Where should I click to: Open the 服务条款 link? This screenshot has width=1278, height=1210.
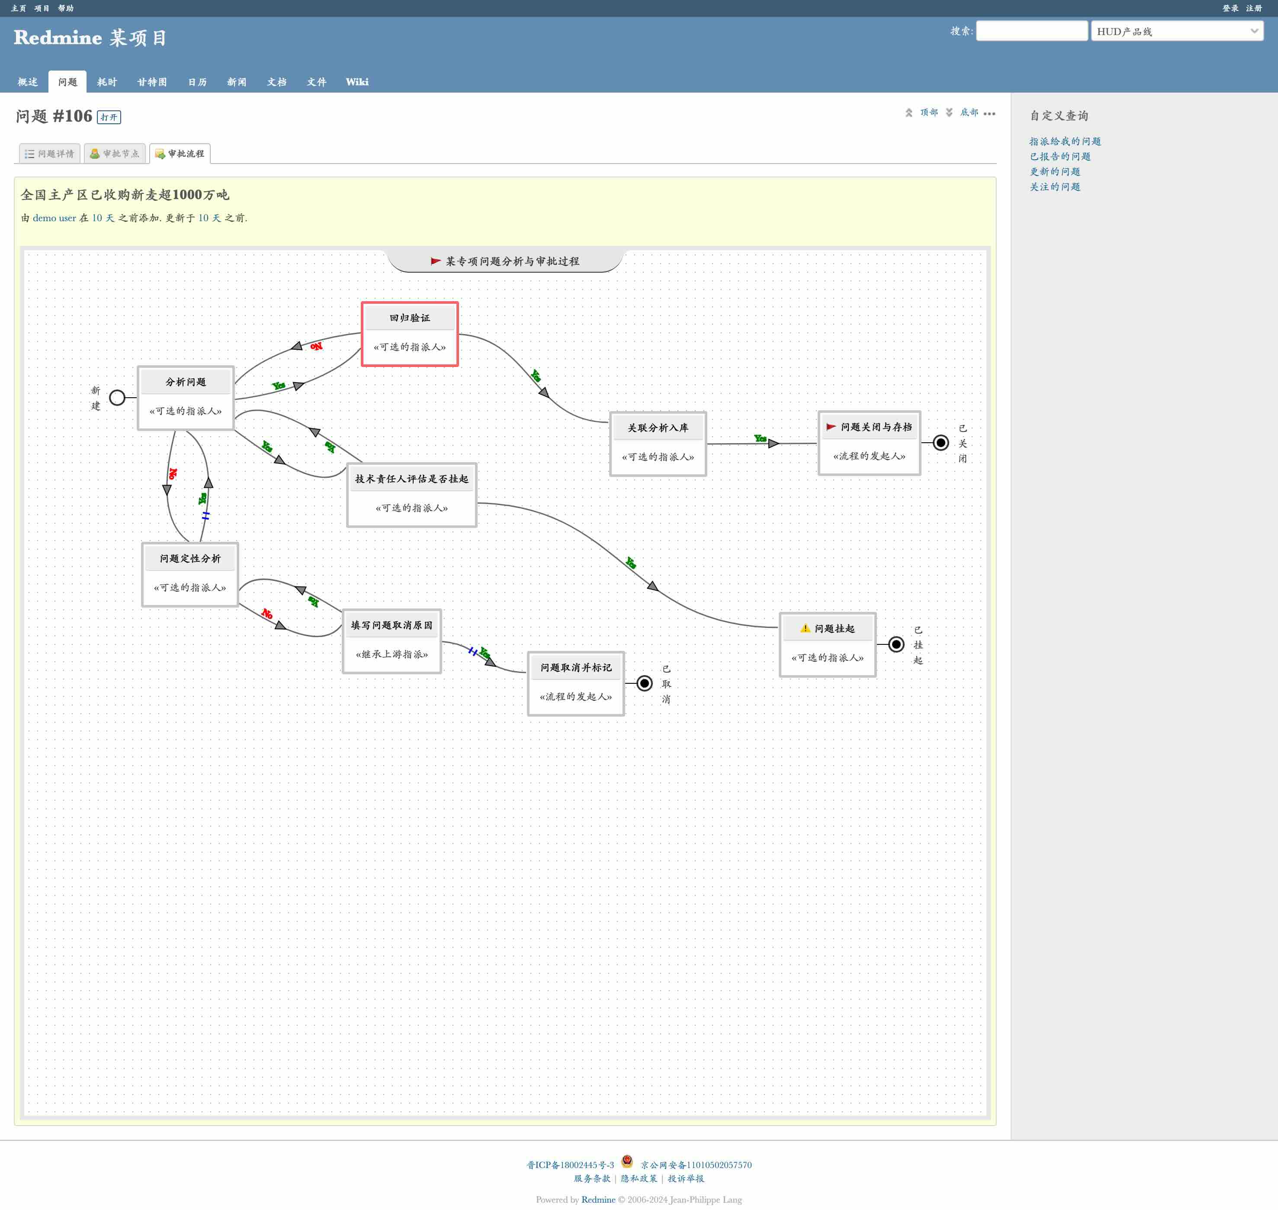pyautogui.click(x=592, y=1178)
